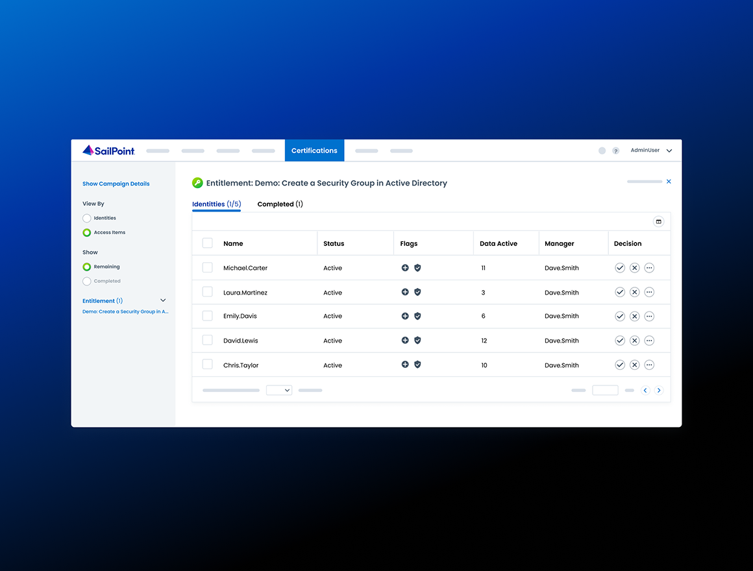Open the help question mark icon
This screenshot has width=753, height=571.
[615, 151]
